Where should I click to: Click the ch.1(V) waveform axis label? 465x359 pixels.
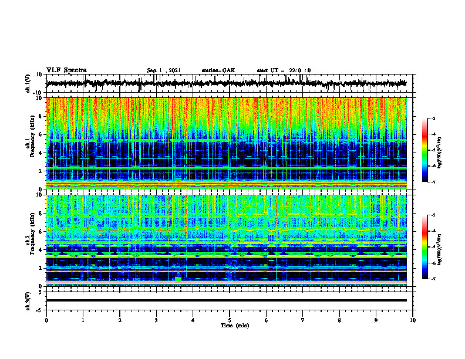point(28,83)
